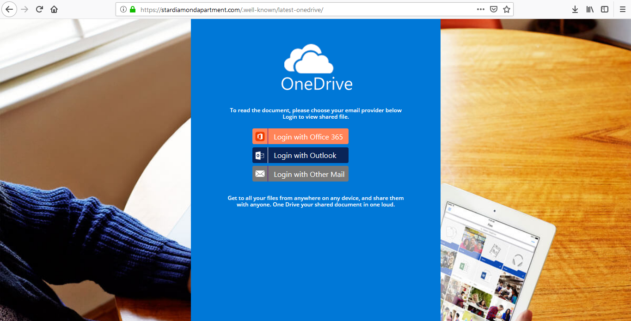Click the green padlock security icon
This screenshot has width=631, height=321.
tap(133, 9)
